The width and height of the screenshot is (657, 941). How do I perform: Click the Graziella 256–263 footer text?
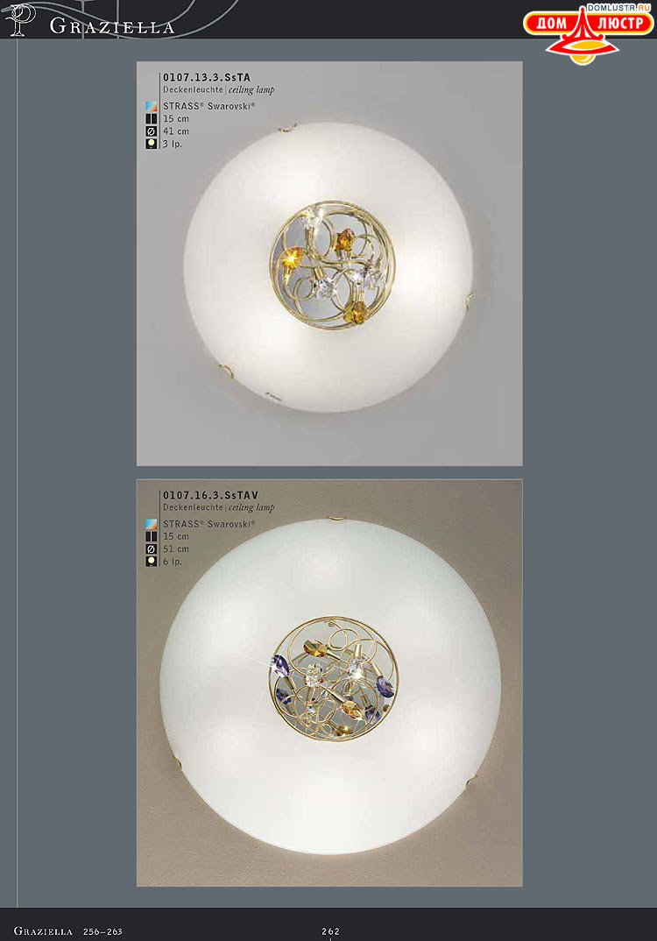click(x=67, y=931)
